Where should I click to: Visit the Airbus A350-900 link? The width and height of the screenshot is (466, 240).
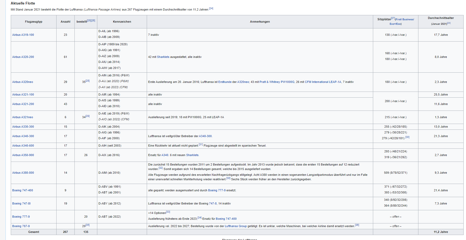tap(23, 155)
